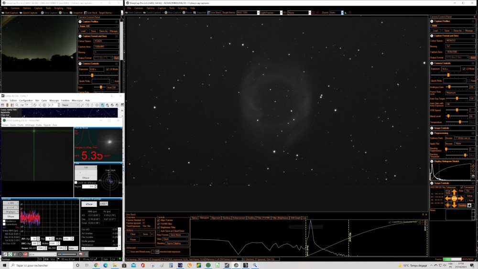
Task: Enable Save and Reset every checkbox
Action: pyautogui.click(x=128, y=252)
